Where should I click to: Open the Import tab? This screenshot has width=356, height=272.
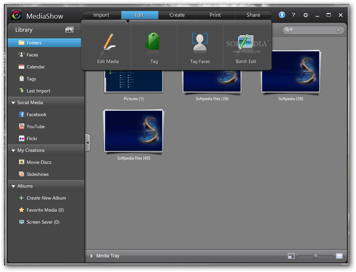click(x=101, y=15)
